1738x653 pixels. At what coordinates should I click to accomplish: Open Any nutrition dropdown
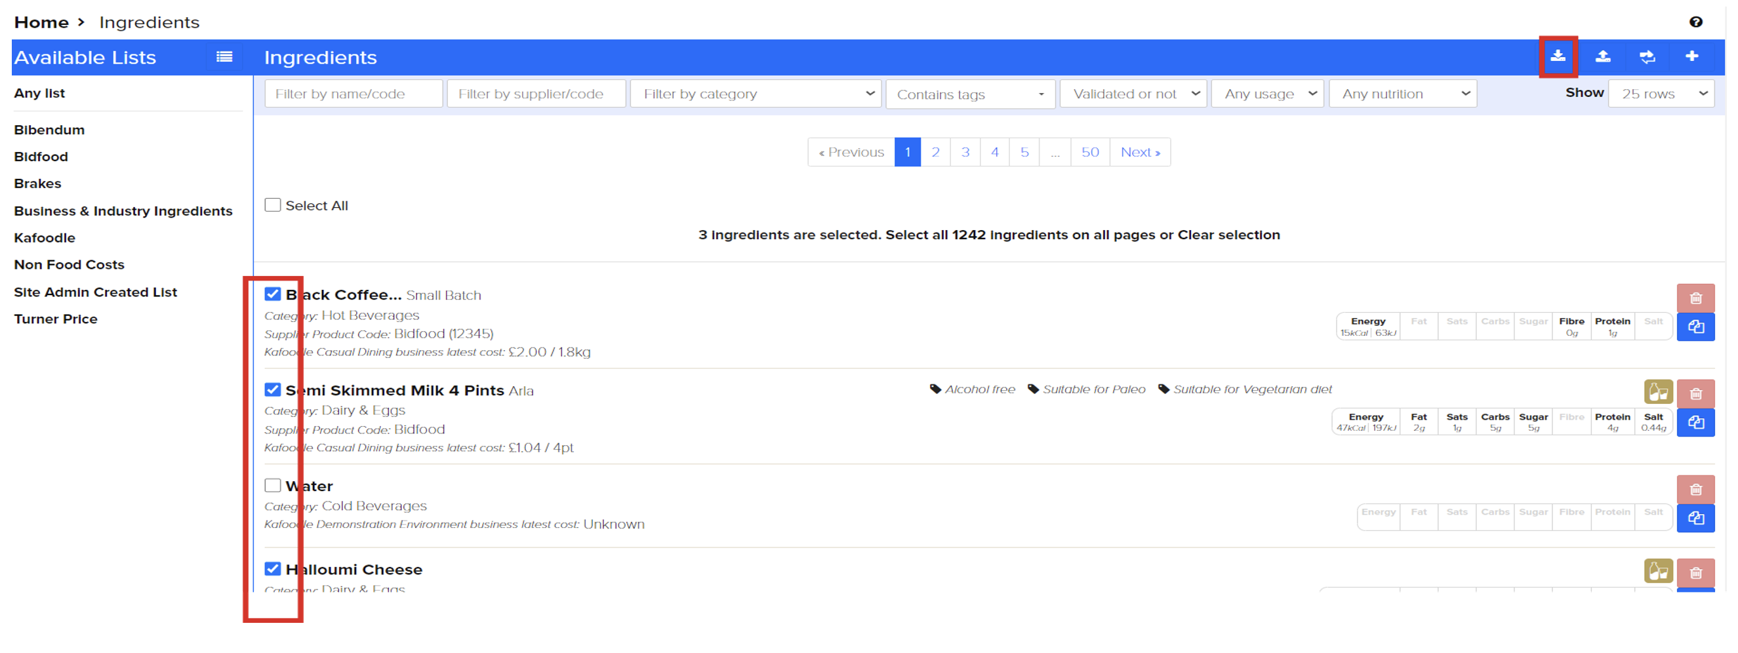click(1403, 94)
